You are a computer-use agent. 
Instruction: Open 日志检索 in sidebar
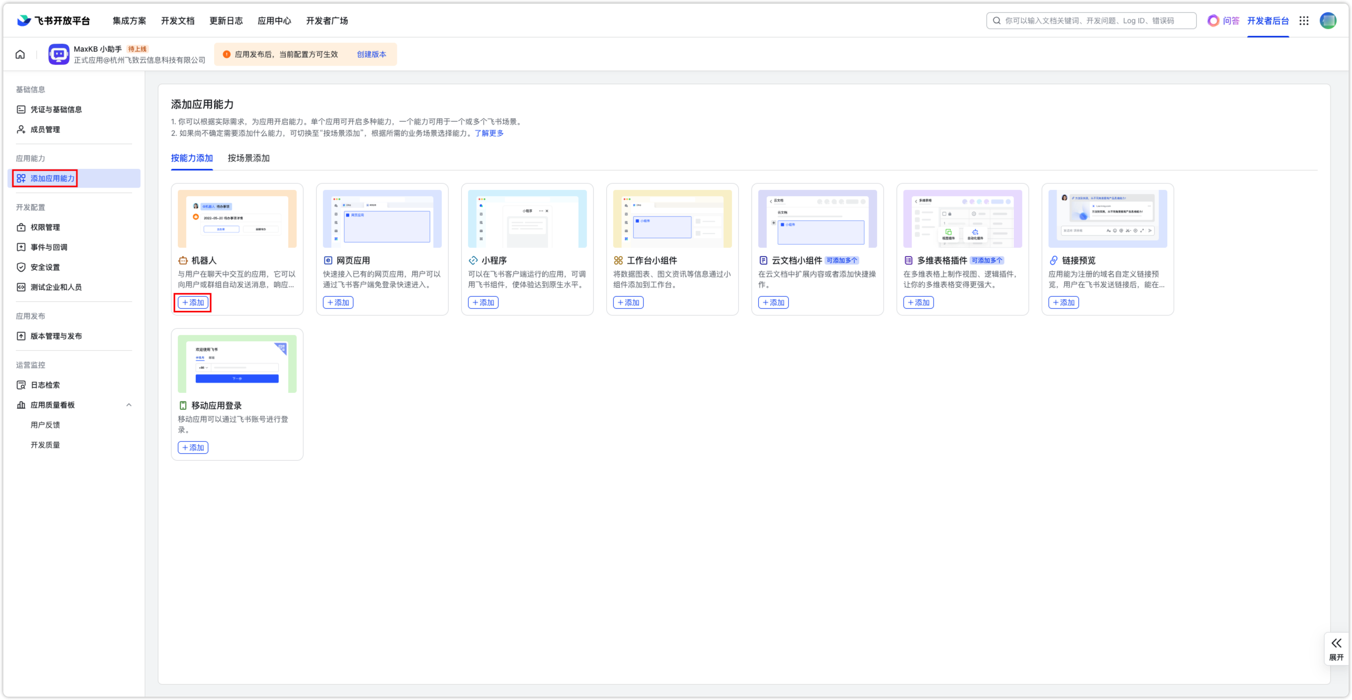(x=45, y=385)
